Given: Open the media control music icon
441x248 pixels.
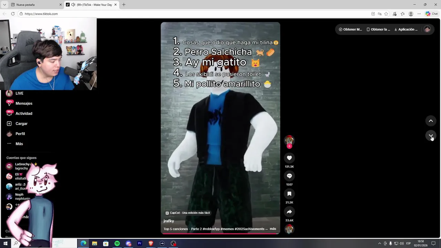Looking at the screenshot, I should [394, 14].
